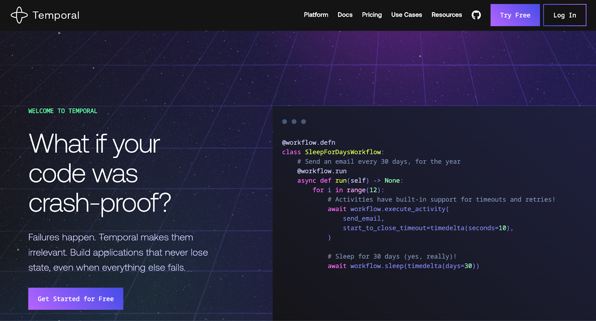Click Get Started for Free button
Screen dimensions: 596x321
pos(76,299)
